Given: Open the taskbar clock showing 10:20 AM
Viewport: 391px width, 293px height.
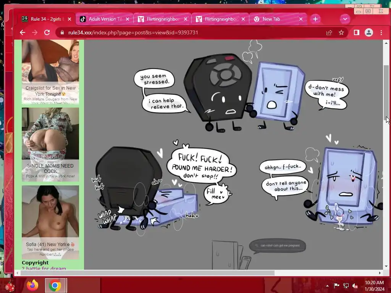Looking at the screenshot, I should tap(374, 286).
